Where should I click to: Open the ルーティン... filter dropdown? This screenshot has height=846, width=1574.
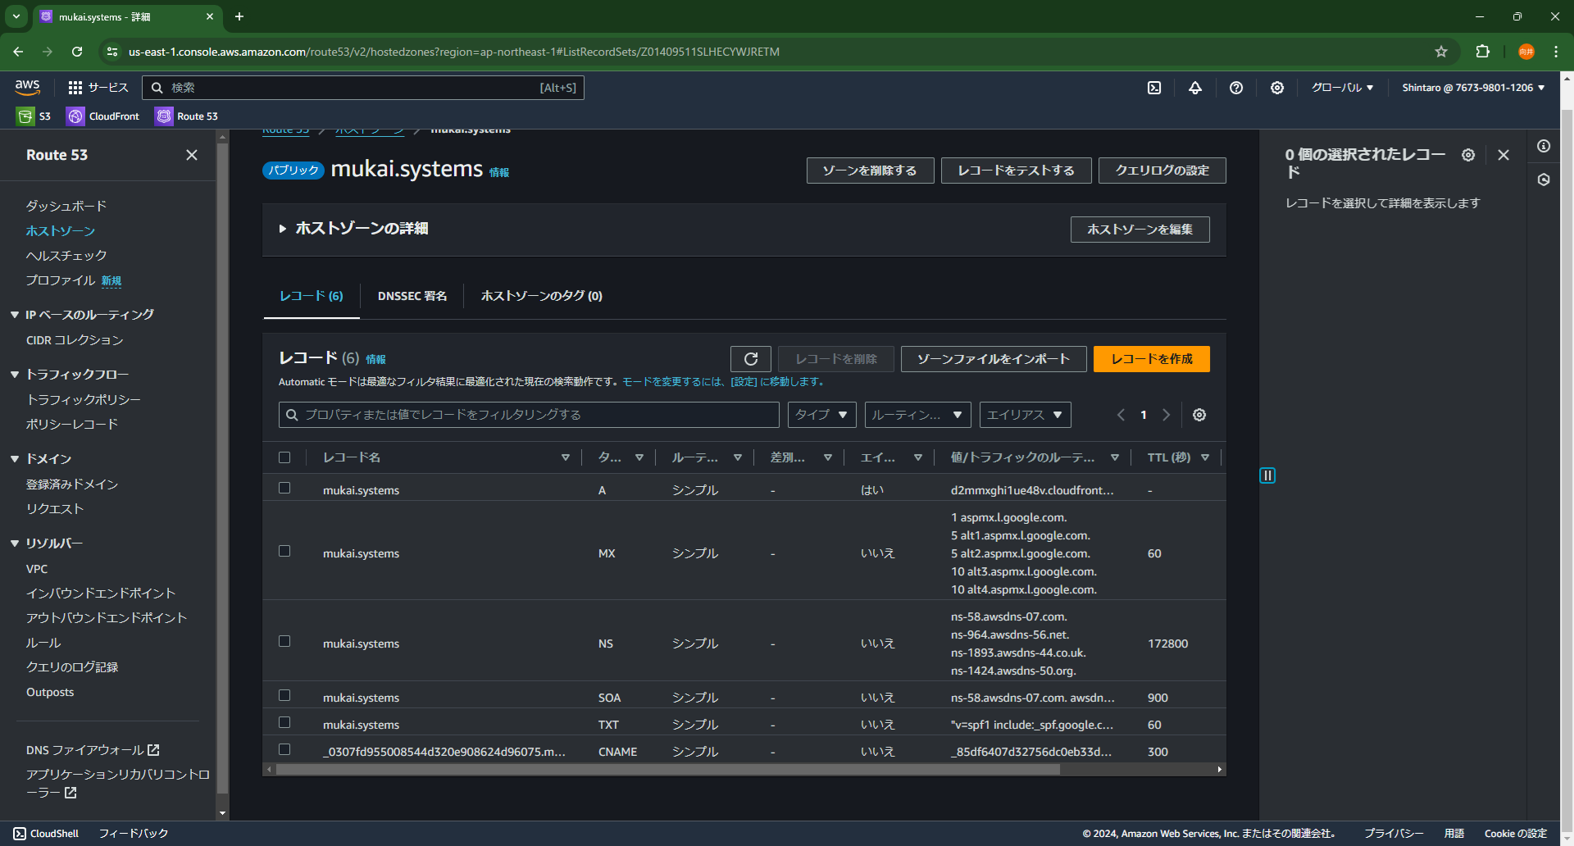pos(918,415)
